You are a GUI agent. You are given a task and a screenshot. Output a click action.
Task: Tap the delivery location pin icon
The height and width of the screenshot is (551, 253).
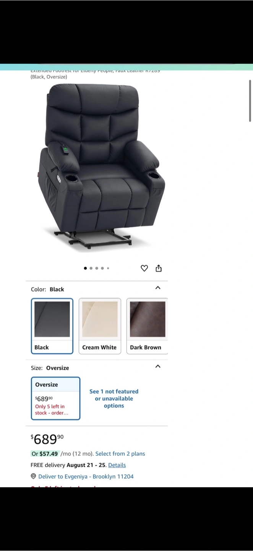[x=33, y=476]
